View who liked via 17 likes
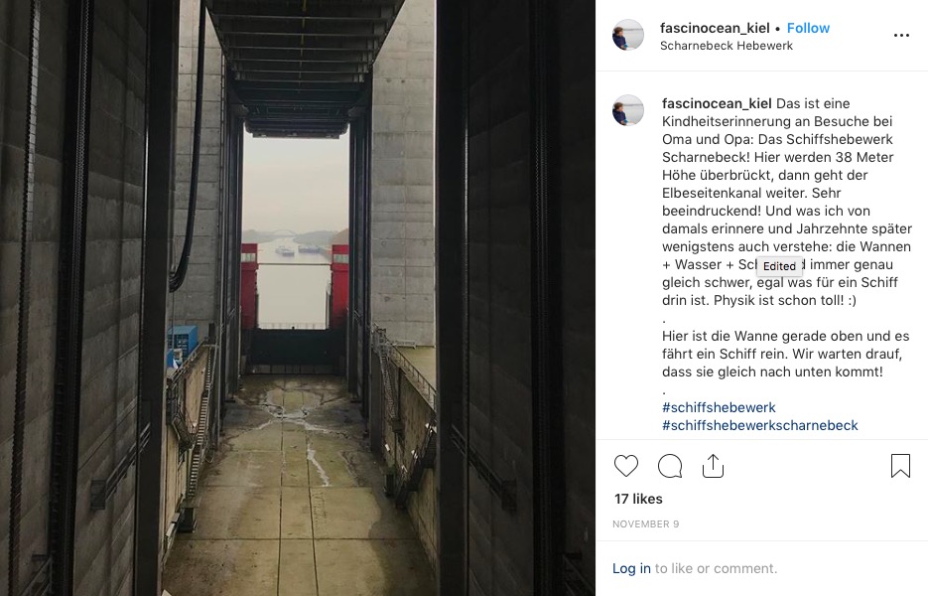Image resolution: width=928 pixels, height=596 pixels. point(638,499)
